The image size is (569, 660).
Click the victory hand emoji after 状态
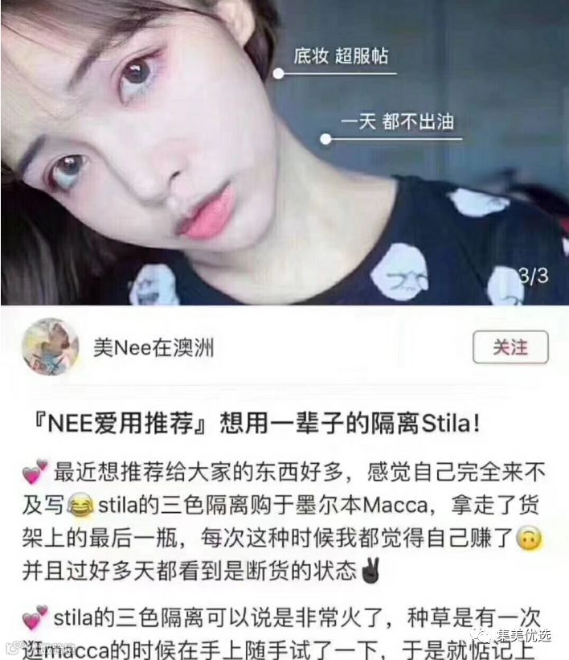pos(370,571)
